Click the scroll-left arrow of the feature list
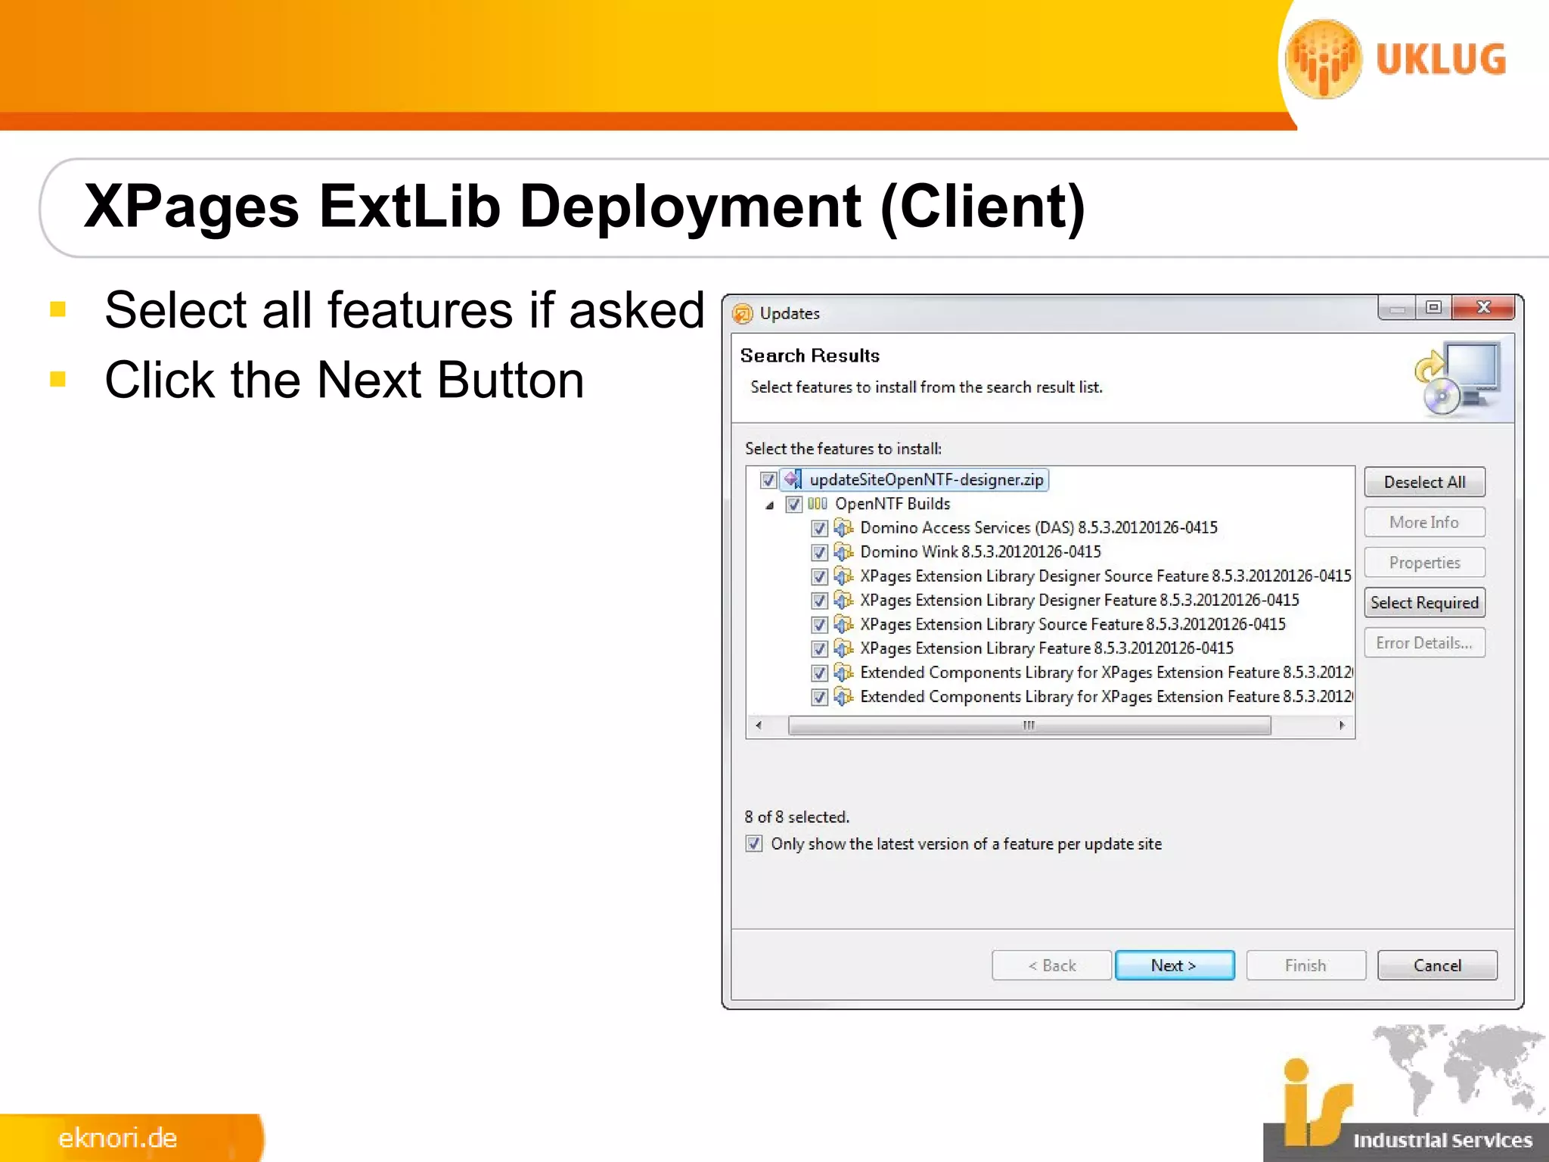The height and width of the screenshot is (1162, 1549). click(x=759, y=725)
